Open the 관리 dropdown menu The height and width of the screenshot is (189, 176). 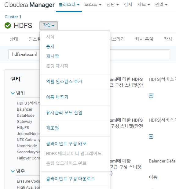tap(161, 5)
